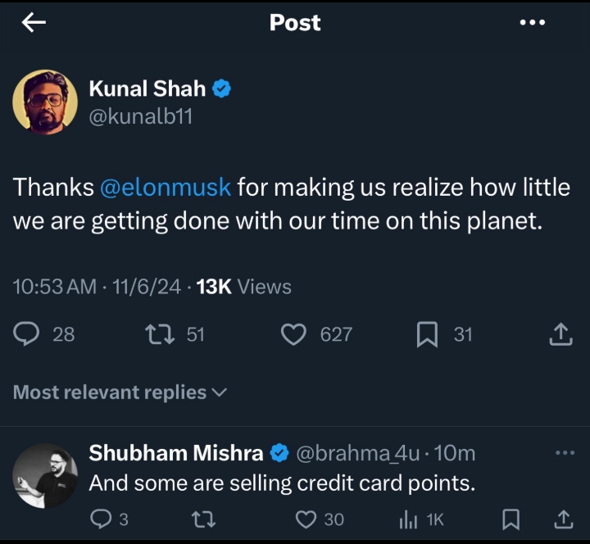The image size is (590, 544).
Task: Reply to Shubham Mishra's comment
Action: [x=101, y=519]
